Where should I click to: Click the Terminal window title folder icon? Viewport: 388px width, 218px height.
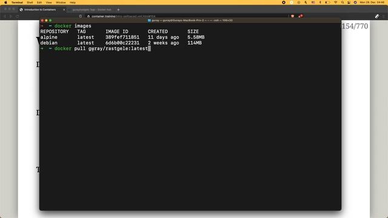pos(149,21)
